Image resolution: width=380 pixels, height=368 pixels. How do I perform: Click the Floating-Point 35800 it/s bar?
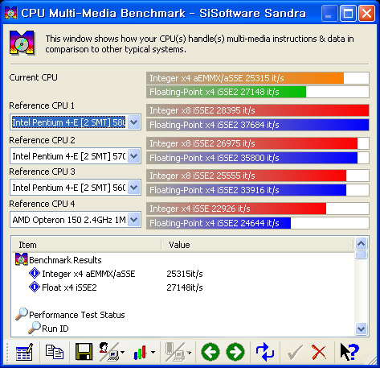(x=258, y=158)
